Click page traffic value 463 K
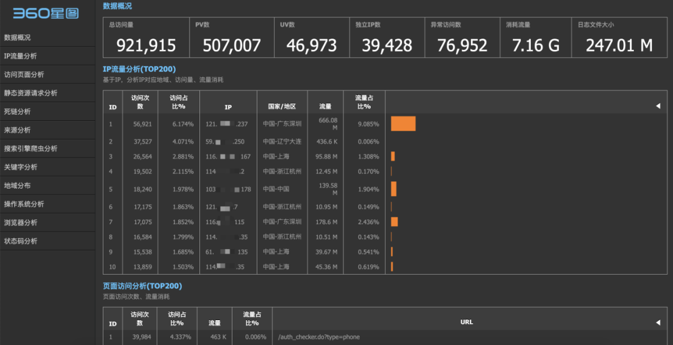This screenshot has height=345, width=673. [219, 337]
